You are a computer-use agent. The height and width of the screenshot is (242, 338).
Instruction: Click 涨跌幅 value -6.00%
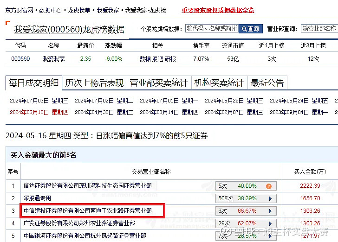pyautogui.click(x=113, y=59)
